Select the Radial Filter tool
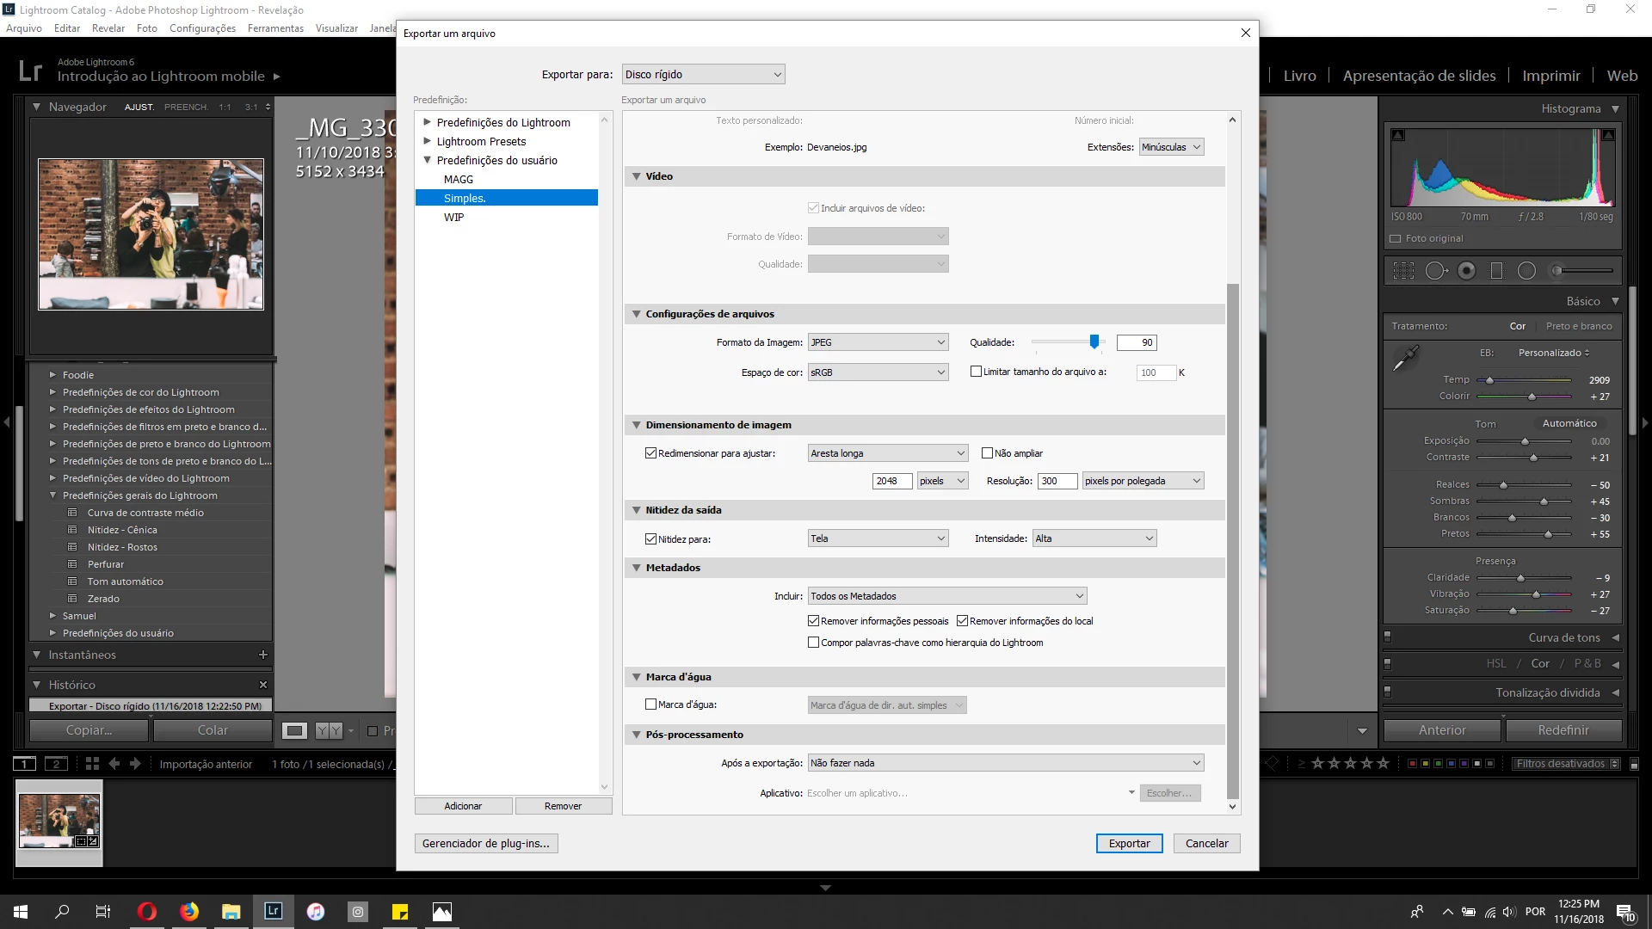This screenshot has width=1652, height=929. 1526,271
